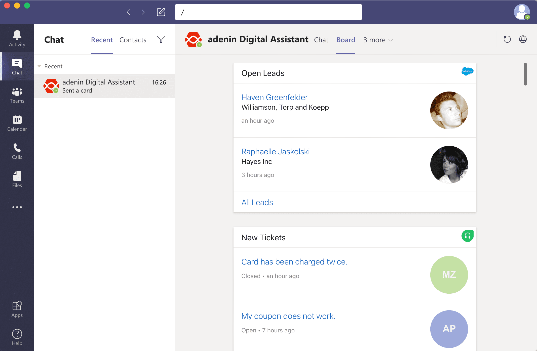Click into the search command box

(x=268, y=12)
